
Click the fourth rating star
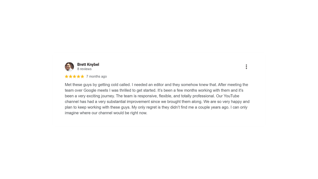78,76
